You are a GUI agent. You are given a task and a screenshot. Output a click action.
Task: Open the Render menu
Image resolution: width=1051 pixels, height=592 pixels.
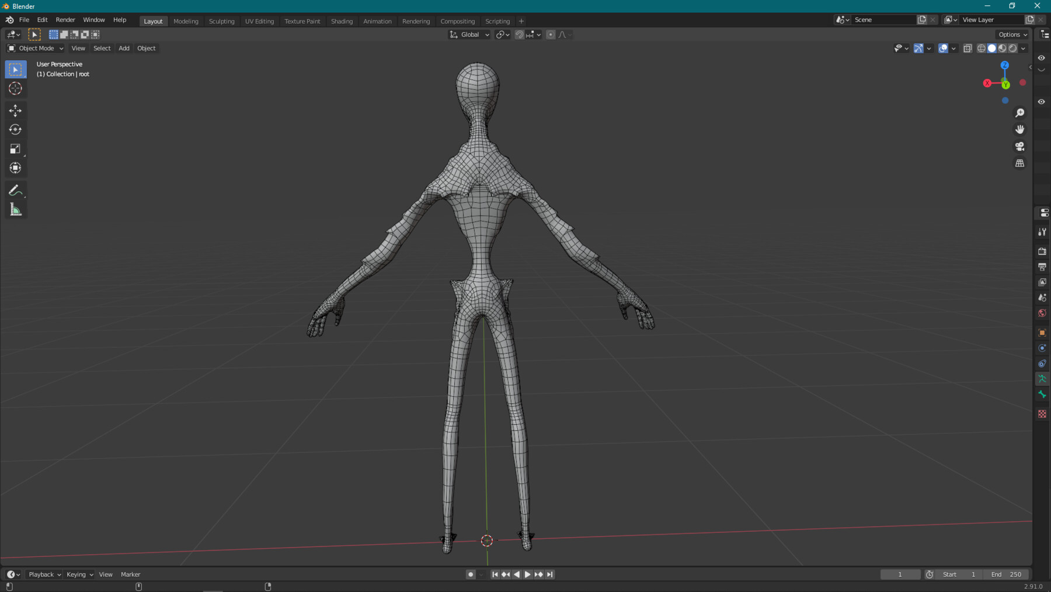coord(65,19)
